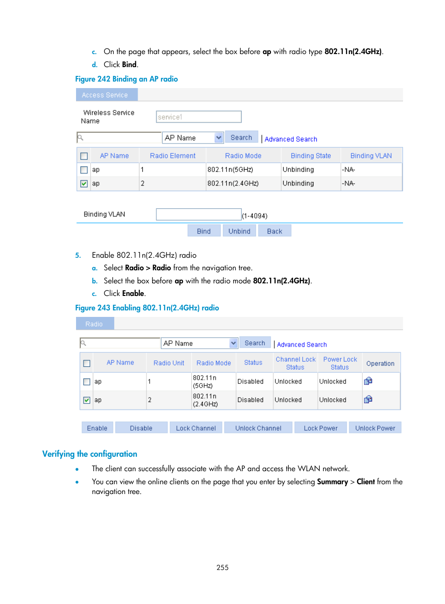The width and height of the screenshot is (445, 604).
Task: Sort by Status column header
Action: pyautogui.click(x=253, y=362)
